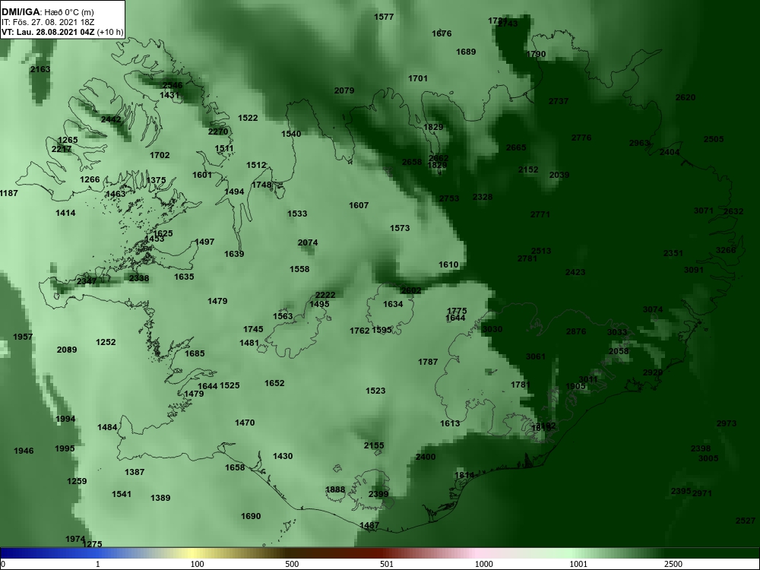Click the legend label '1000'

point(483,564)
